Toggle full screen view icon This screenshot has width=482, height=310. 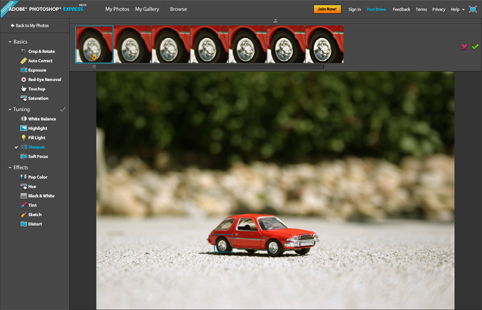pyautogui.click(x=473, y=9)
